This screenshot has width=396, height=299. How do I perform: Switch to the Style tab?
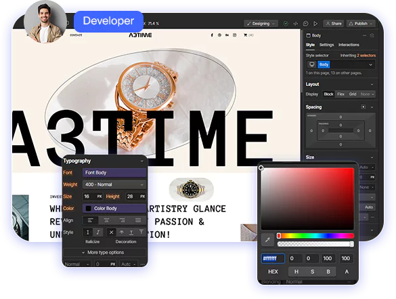click(x=310, y=45)
